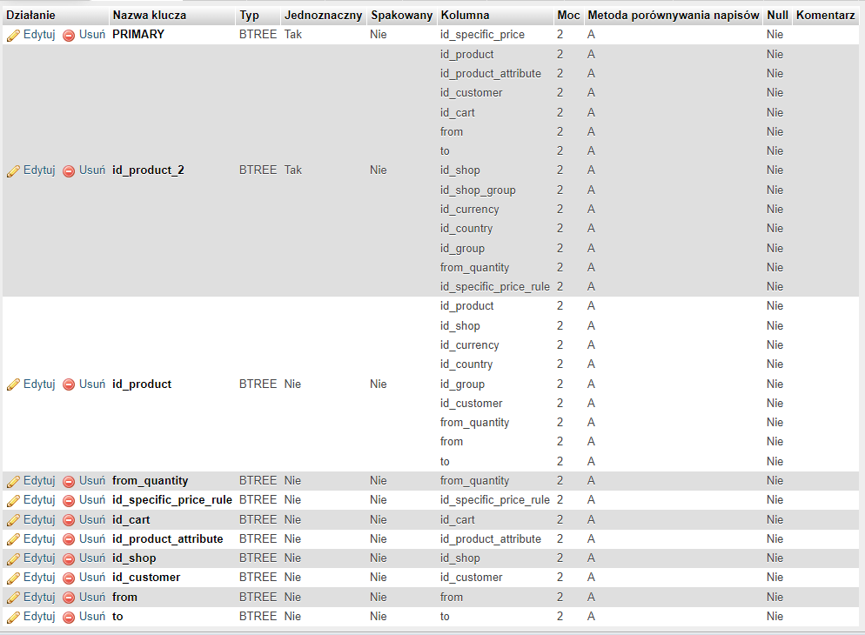Open Edytuj link for id_shop key
The image size is (865, 635).
click(x=39, y=558)
